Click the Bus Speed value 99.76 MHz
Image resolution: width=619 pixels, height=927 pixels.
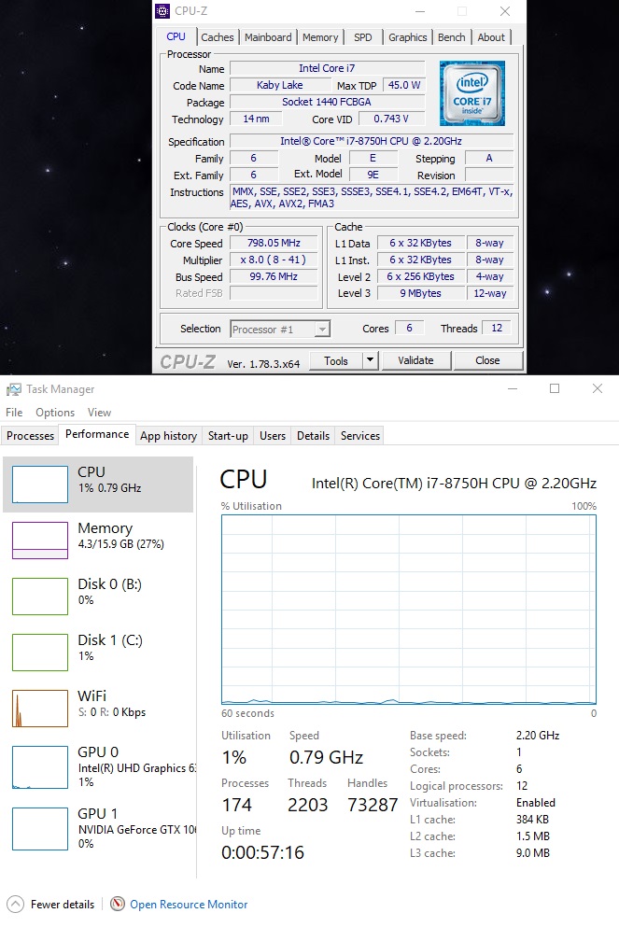pyautogui.click(x=274, y=276)
